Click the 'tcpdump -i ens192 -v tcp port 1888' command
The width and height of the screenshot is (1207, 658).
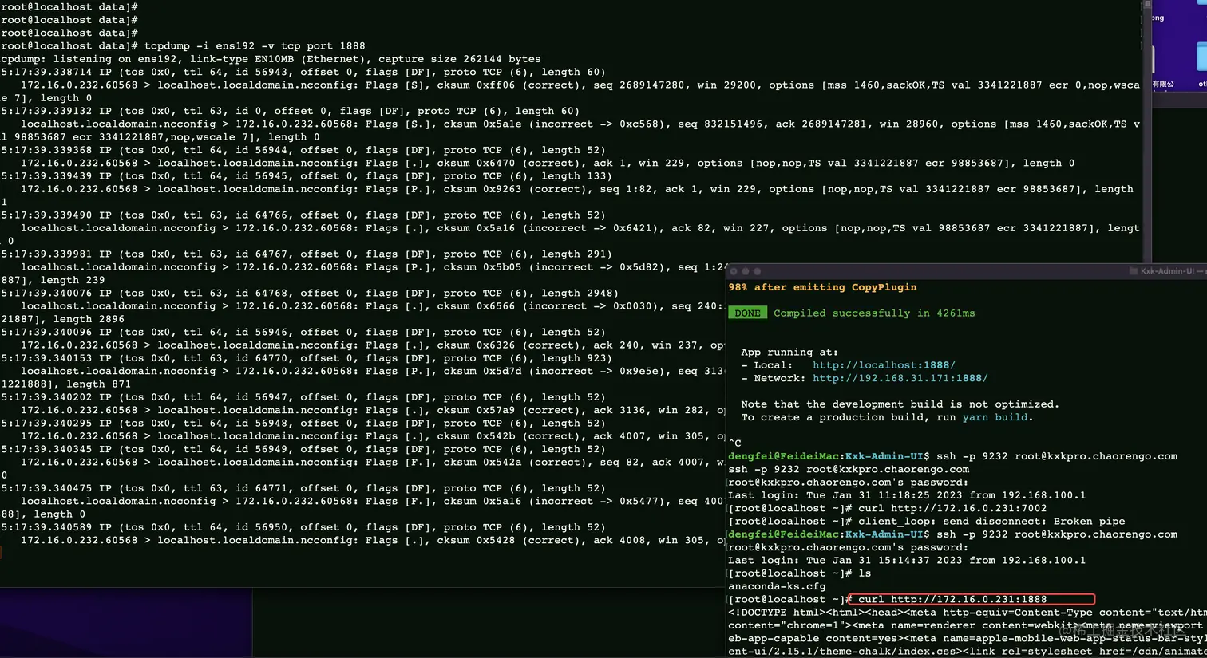pyautogui.click(x=255, y=45)
